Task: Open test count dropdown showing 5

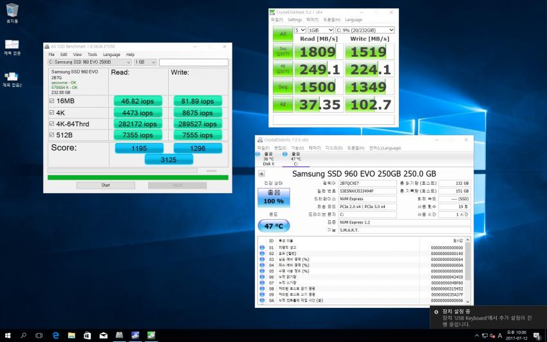Action: [x=300, y=30]
